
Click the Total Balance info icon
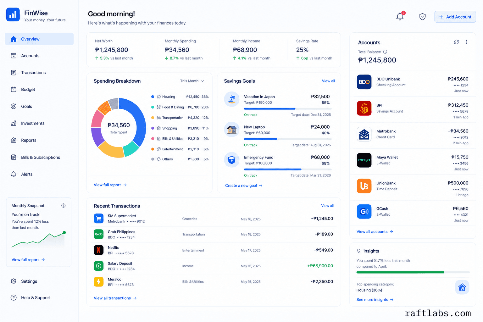385,52
